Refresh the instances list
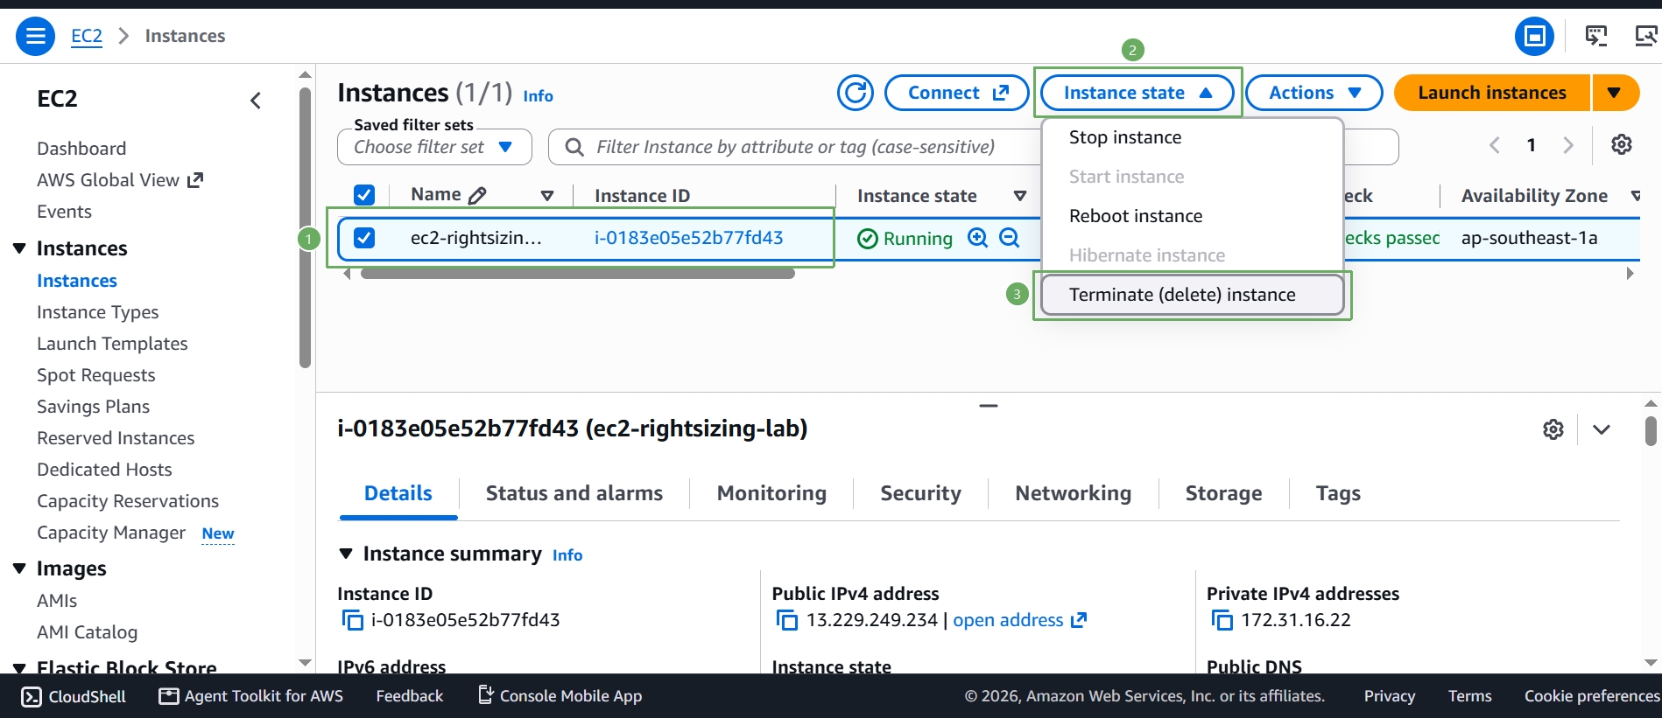Viewport: 1662px width, 718px height. tap(855, 93)
